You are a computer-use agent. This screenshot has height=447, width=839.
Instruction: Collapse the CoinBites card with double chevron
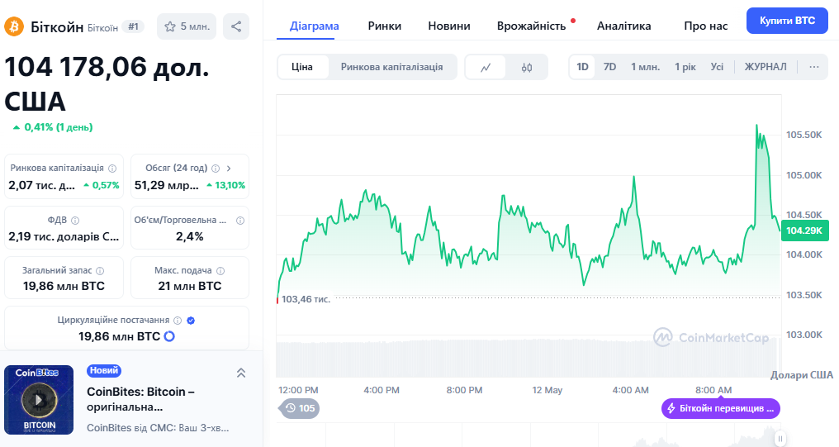coord(241,373)
